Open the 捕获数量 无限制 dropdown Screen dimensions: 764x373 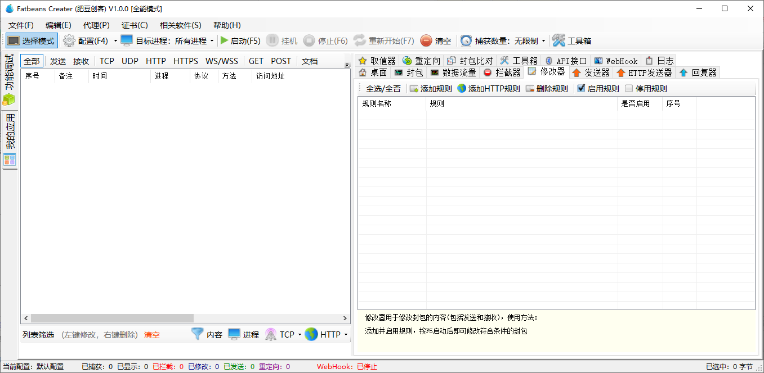click(543, 41)
